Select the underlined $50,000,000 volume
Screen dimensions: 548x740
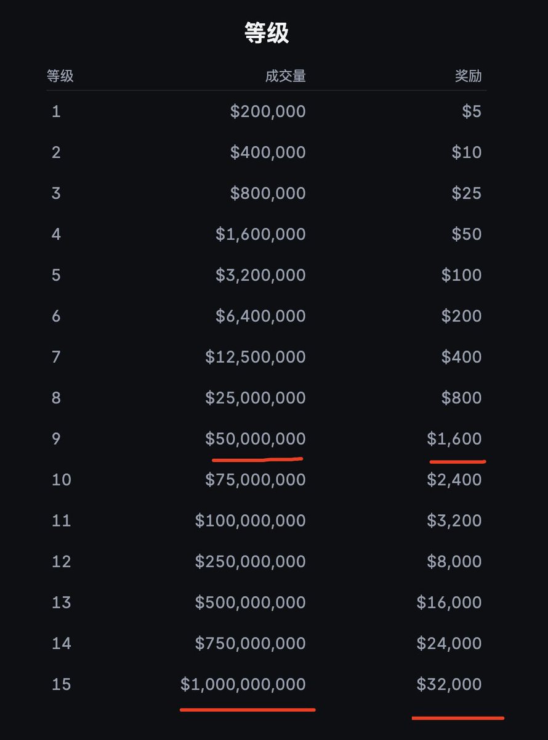(256, 438)
